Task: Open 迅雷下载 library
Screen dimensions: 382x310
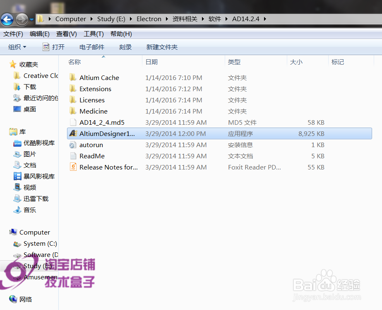Action: (x=31, y=199)
